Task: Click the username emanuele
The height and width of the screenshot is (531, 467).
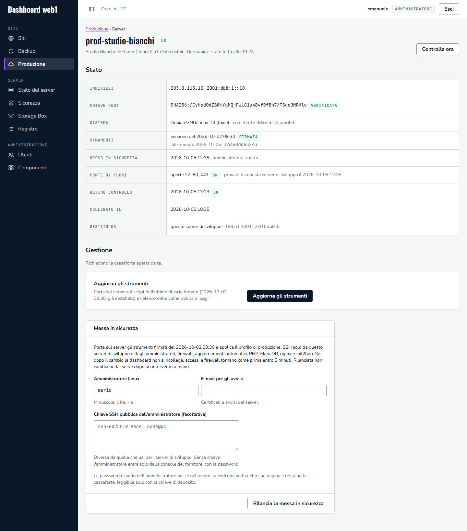Action: 378,9
